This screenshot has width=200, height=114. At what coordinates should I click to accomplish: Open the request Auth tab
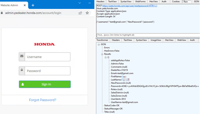coord(164,2)
